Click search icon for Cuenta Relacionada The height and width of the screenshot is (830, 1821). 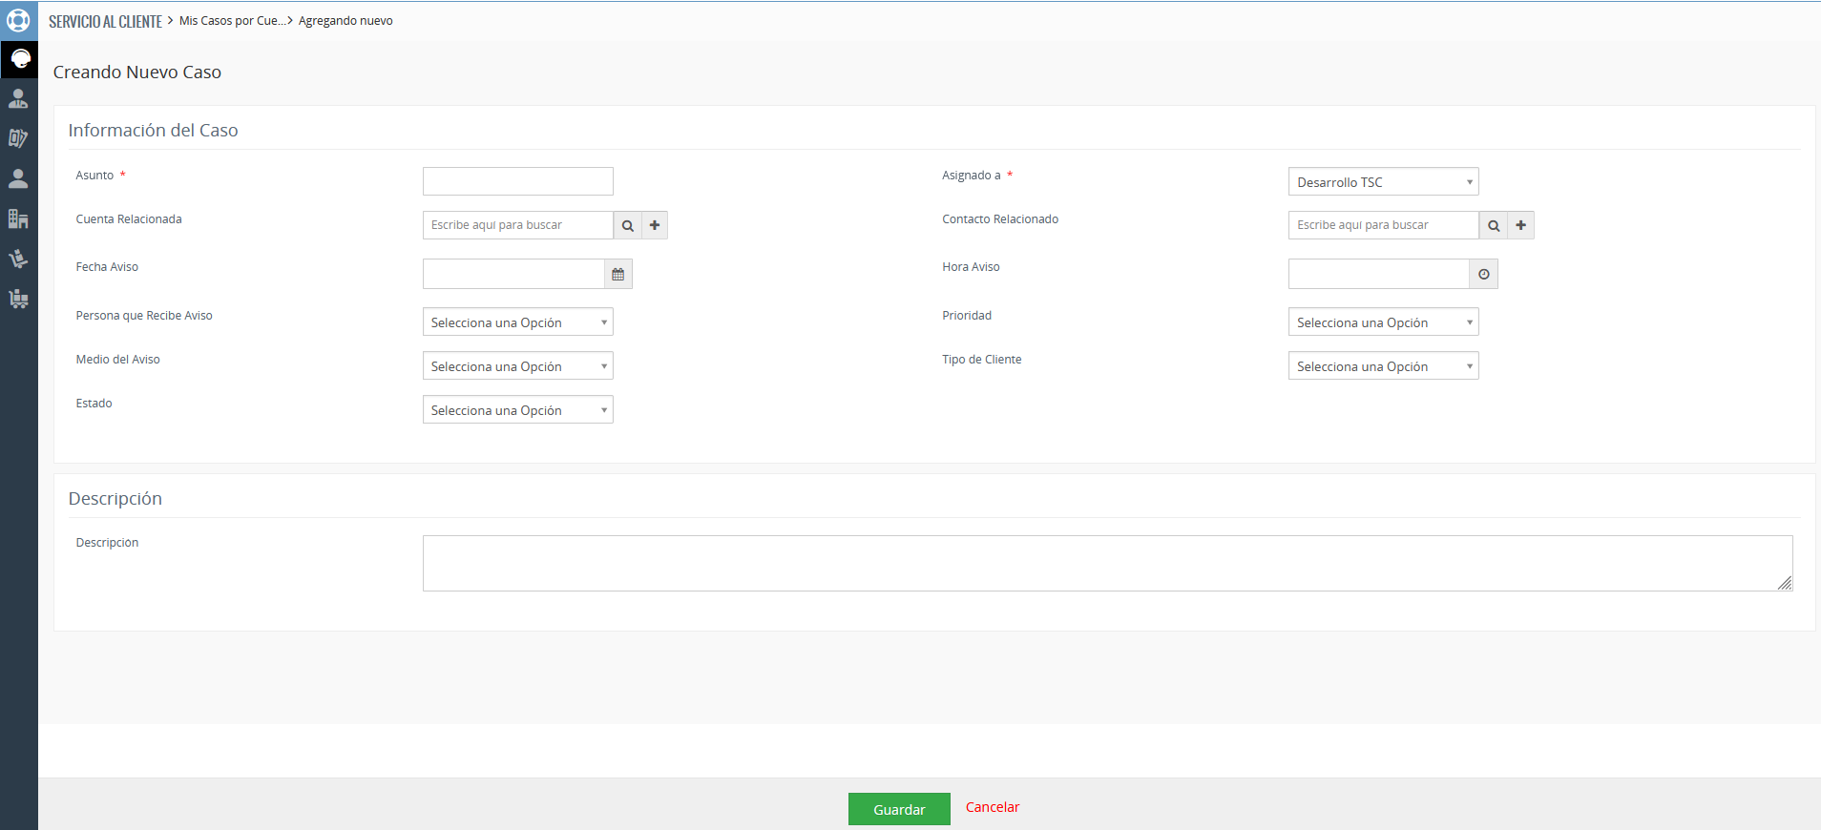[x=627, y=225]
